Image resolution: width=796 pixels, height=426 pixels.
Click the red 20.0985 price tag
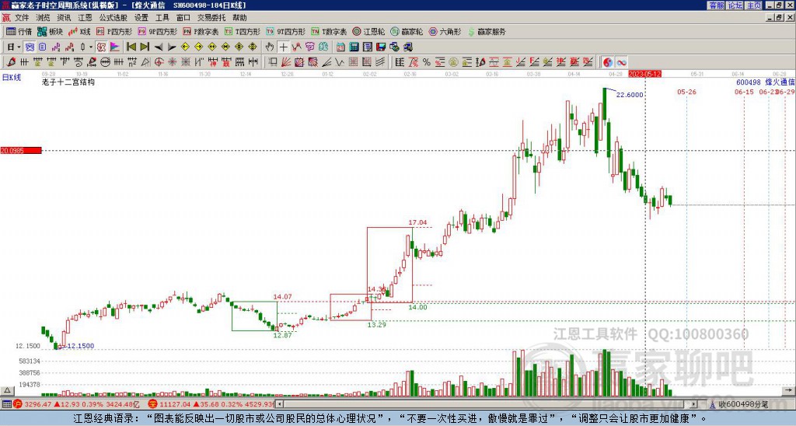click(x=21, y=151)
